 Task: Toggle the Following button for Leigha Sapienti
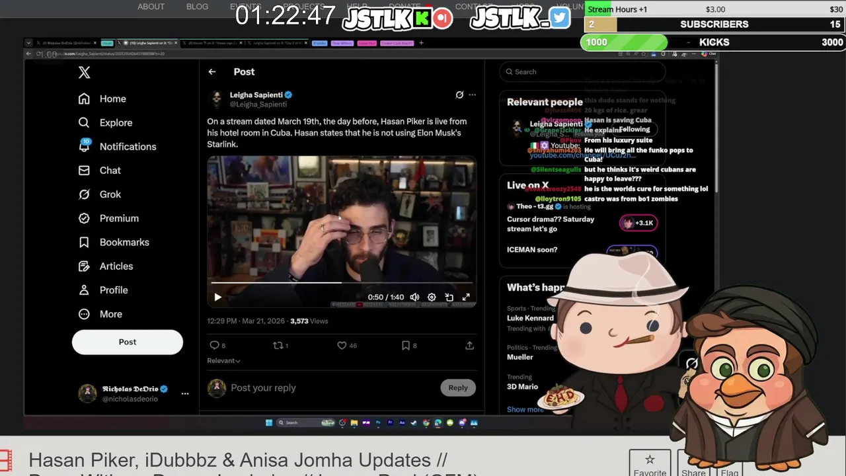[x=634, y=129]
